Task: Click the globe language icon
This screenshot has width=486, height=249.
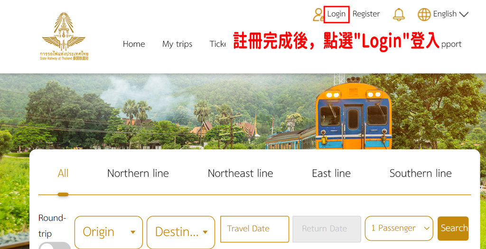Action: [424, 14]
